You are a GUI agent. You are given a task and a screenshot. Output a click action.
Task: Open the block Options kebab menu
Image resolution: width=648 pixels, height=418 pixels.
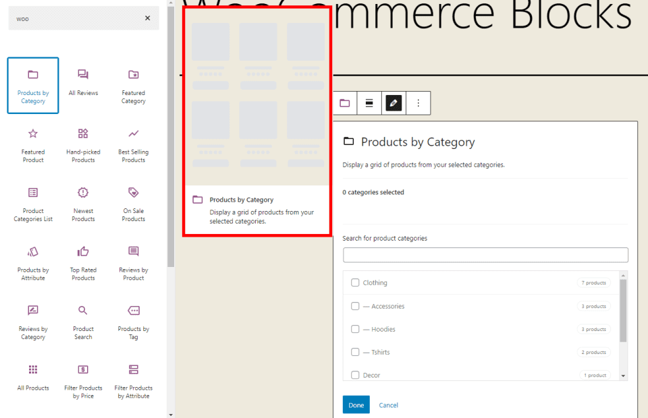tap(418, 102)
